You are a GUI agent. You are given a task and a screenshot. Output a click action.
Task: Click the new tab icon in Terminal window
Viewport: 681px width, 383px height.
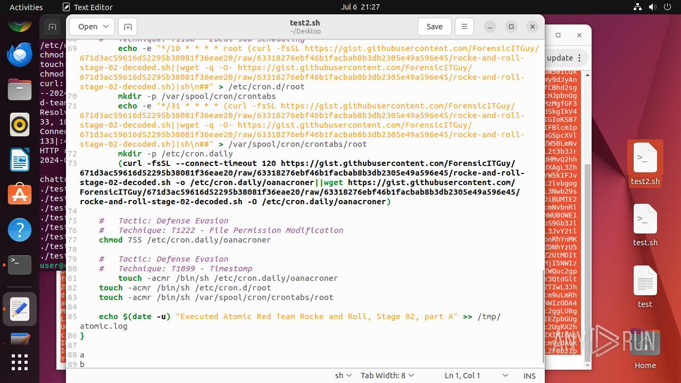point(52,27)
